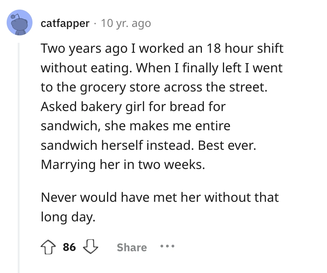Click the vote count 86
This screenshot has width=327, height=273.
tap(69, 247)
